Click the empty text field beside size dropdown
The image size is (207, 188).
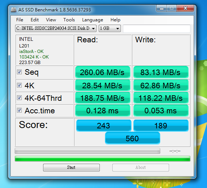point(157,28)
